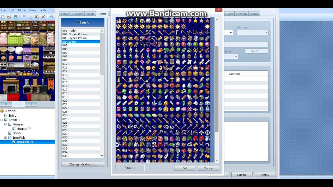The height and width of the screenshot is (187, 333).
Task: Click Apply in the Database window
Action: tap(265, 175)
